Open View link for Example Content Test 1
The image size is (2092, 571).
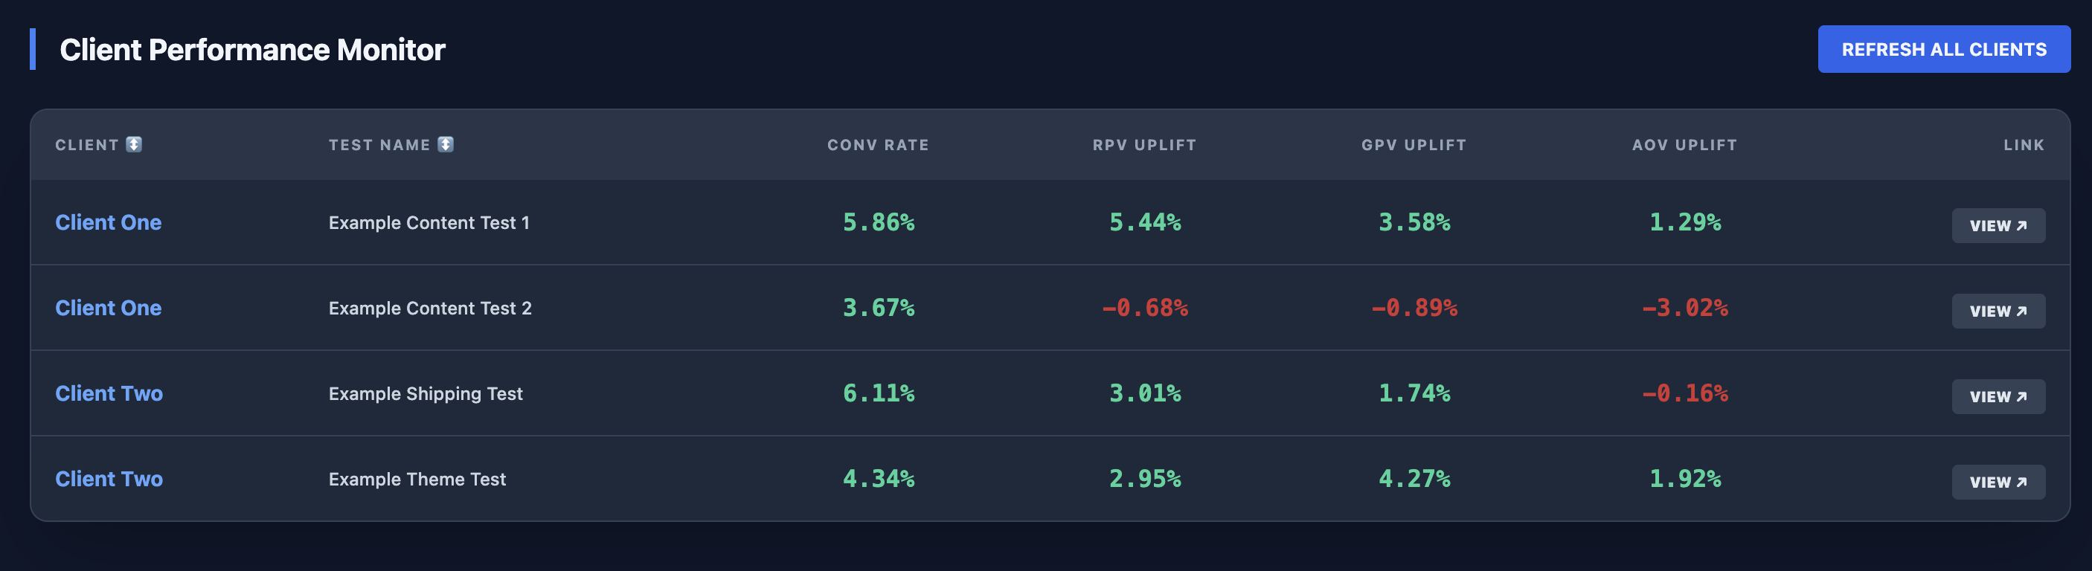click(x=1998, y=225)
